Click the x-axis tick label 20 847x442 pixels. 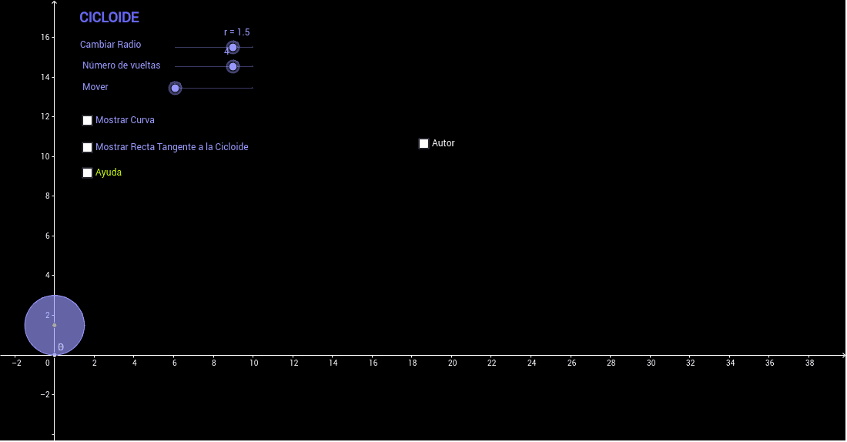452,363
